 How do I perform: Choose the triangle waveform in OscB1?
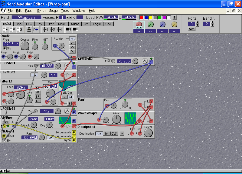[72, 47]
